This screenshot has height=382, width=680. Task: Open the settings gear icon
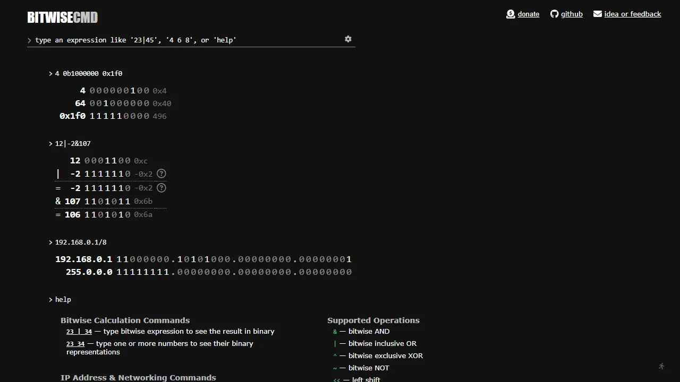click(x=348, y=39)
